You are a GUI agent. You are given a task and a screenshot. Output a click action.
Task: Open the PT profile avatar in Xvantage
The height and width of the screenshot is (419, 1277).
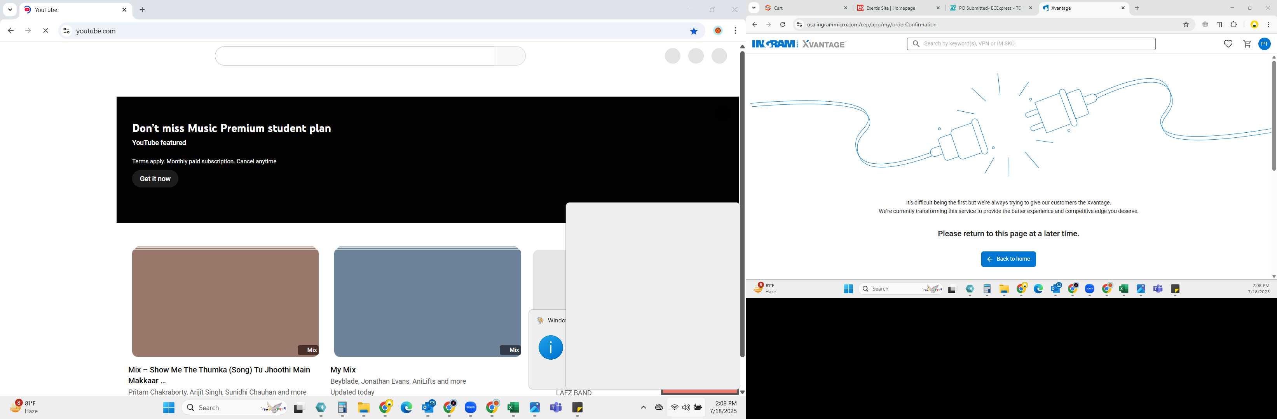[1265, 44]
